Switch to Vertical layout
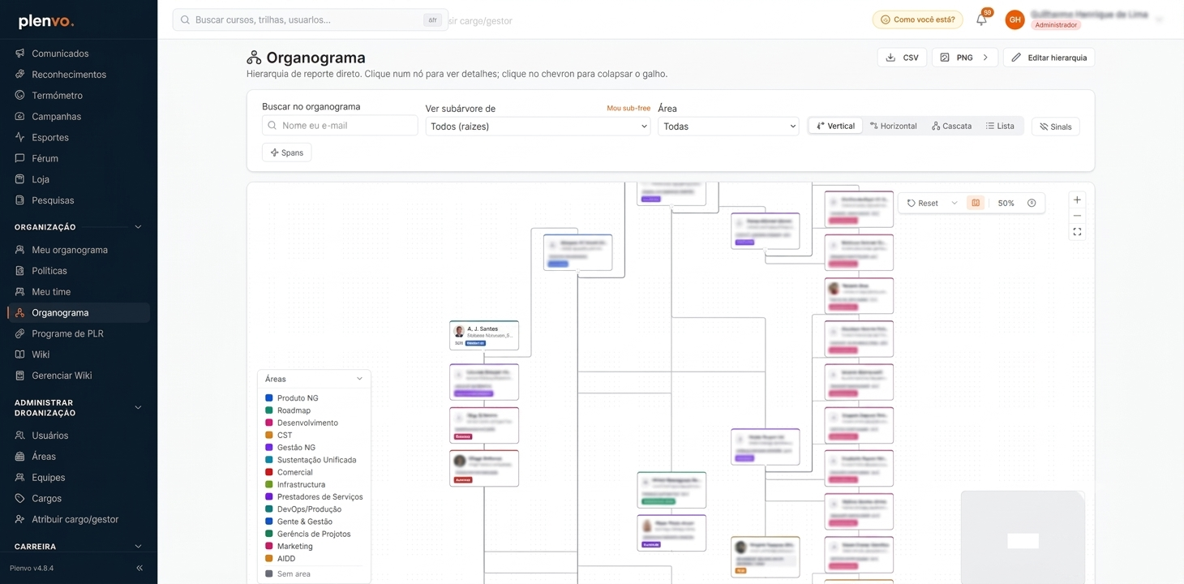 835,126
